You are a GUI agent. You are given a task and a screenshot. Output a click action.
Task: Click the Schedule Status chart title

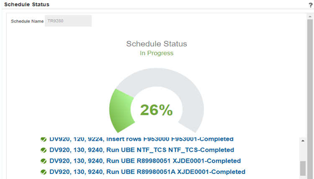(x=157, y=44)
